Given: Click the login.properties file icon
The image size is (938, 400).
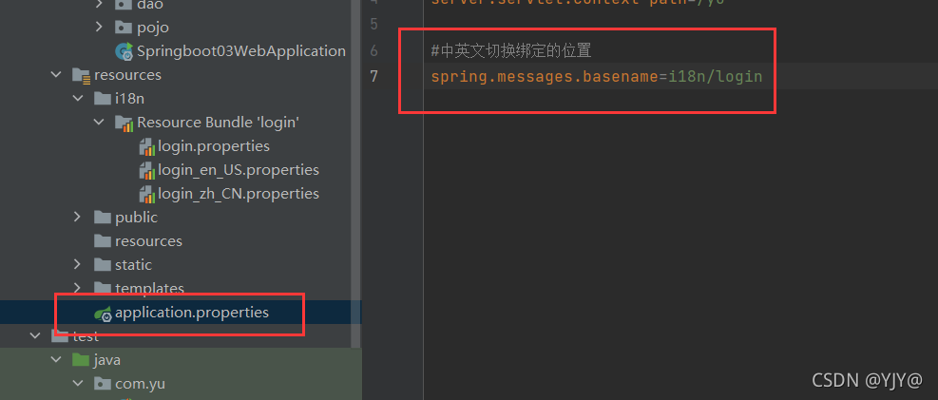Looking at the screenshot, I should [x=146, y=146].
